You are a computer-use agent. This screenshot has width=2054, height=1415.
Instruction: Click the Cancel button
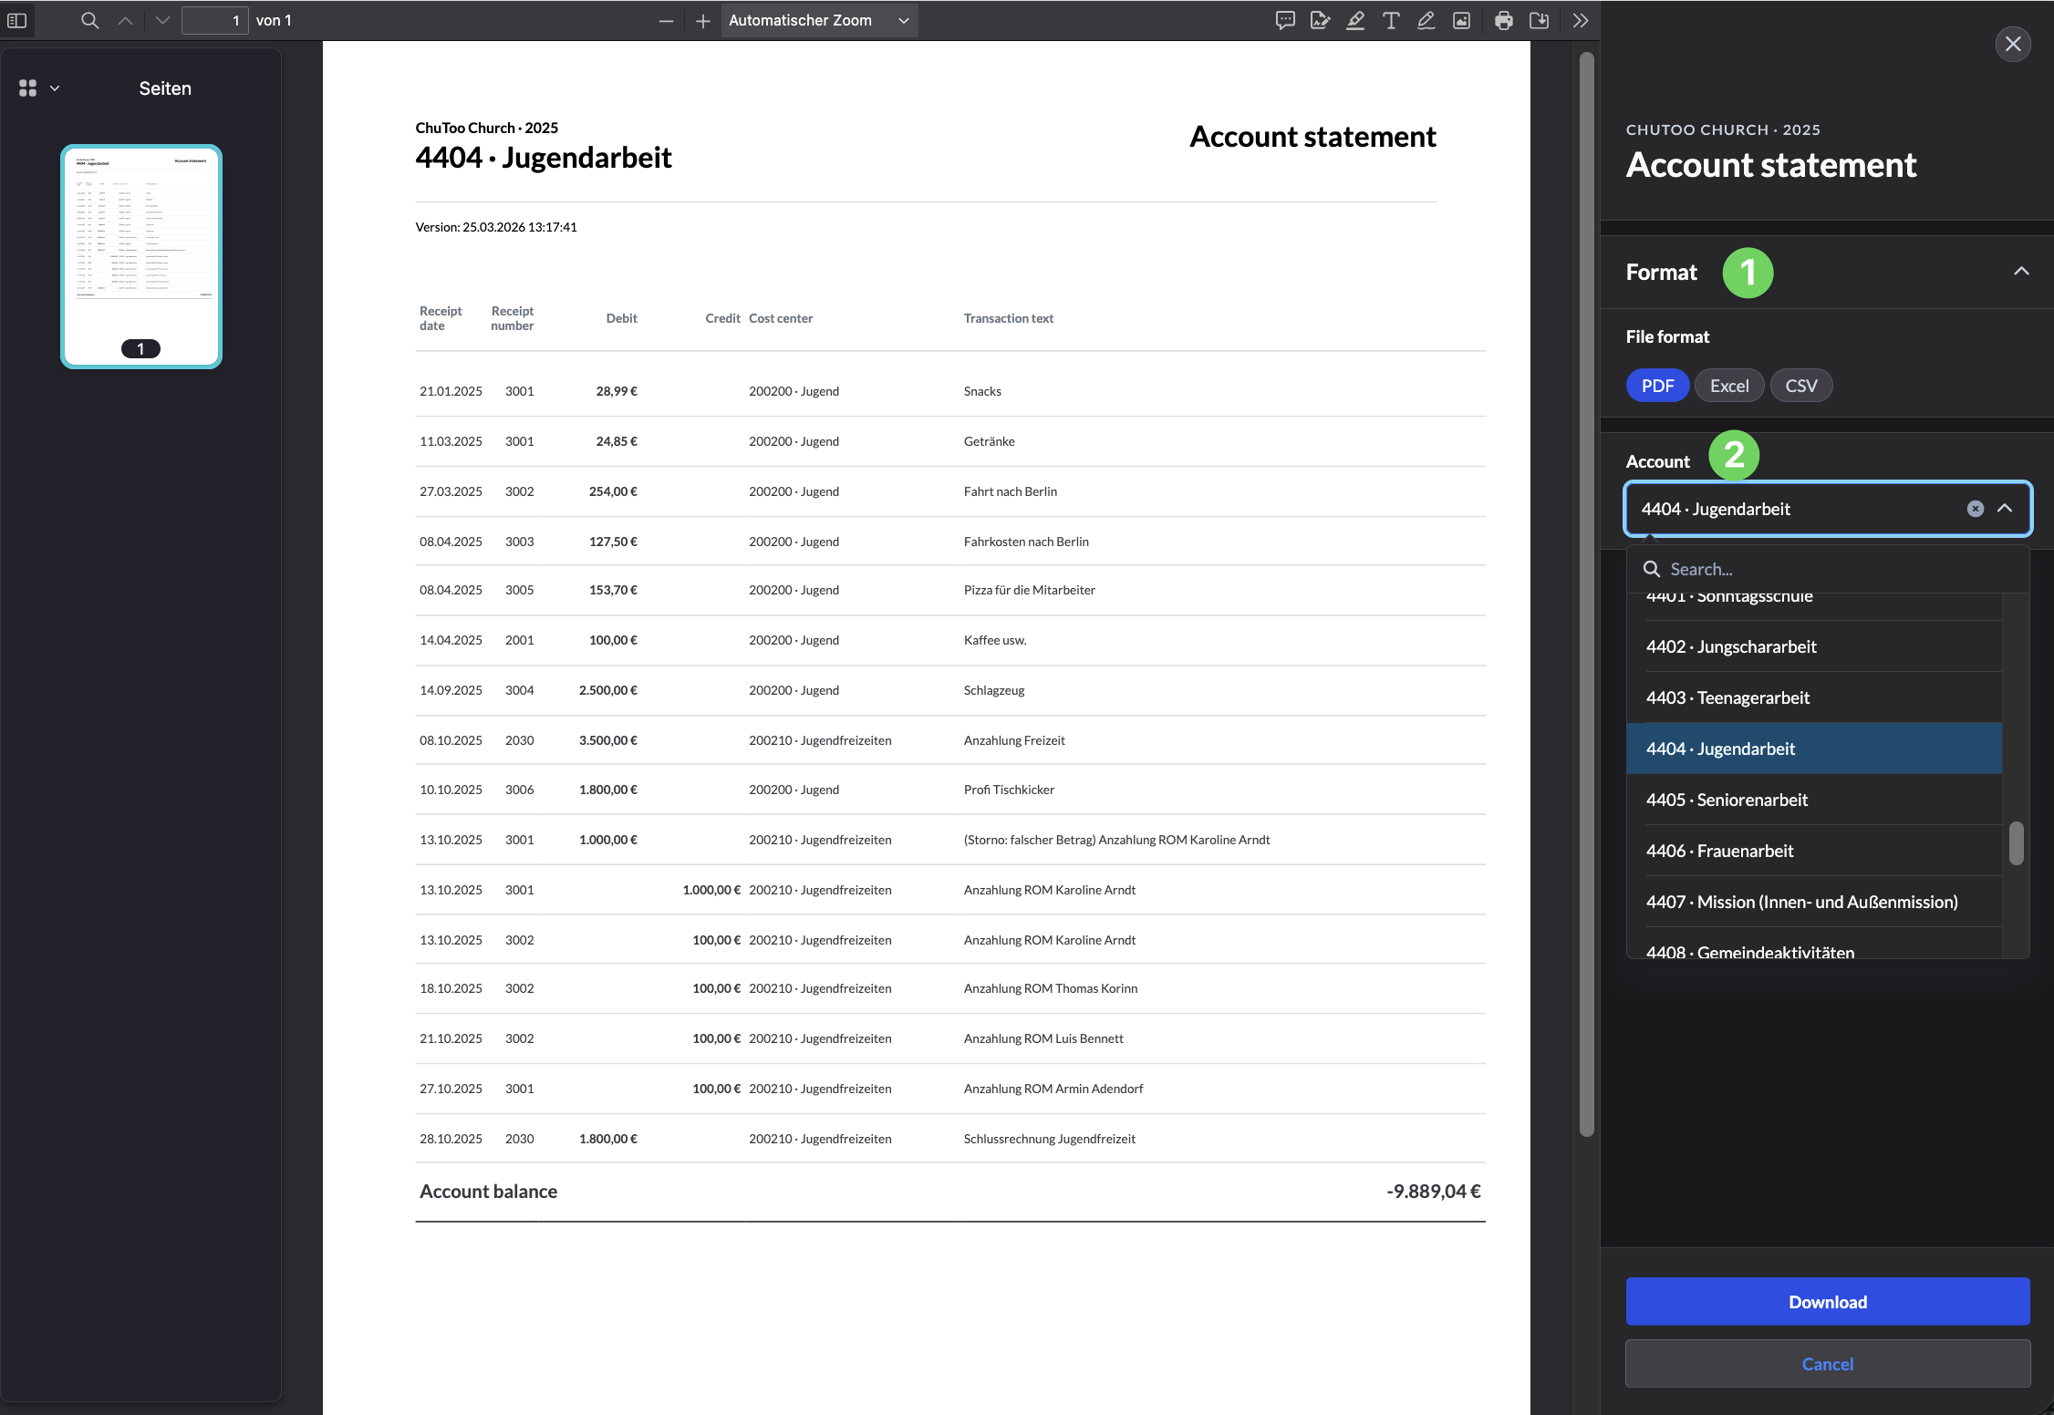coord(1827,1364)
